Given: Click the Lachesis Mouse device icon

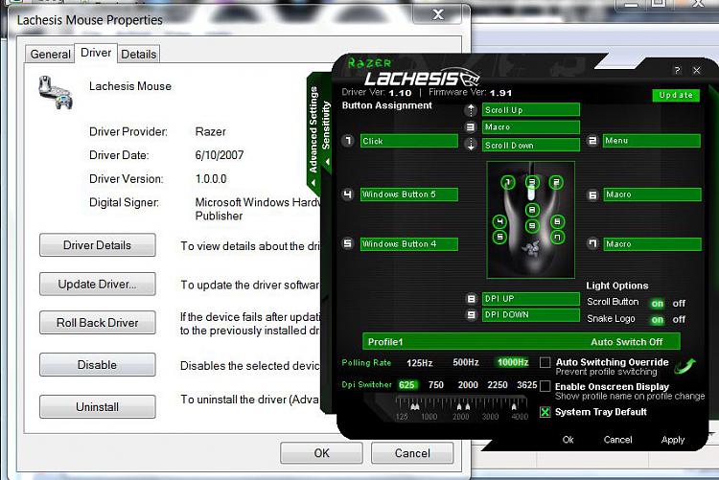Looking at the screenshot, I should pyautogui.click(x=56, y=93).
